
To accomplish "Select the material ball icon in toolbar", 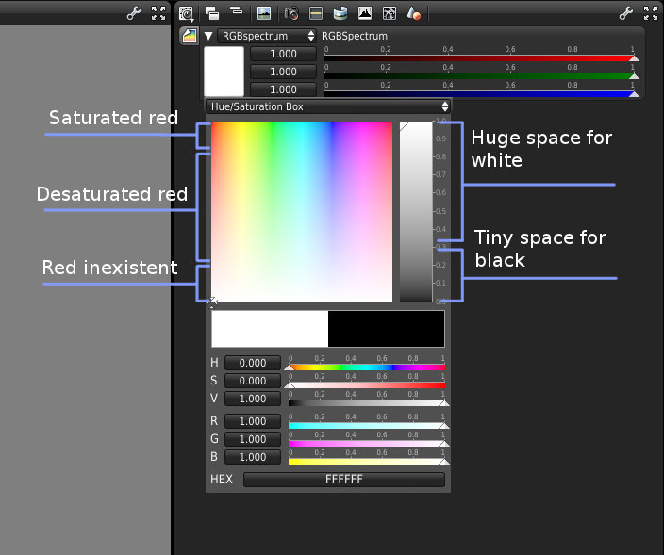I will point(413,13).
